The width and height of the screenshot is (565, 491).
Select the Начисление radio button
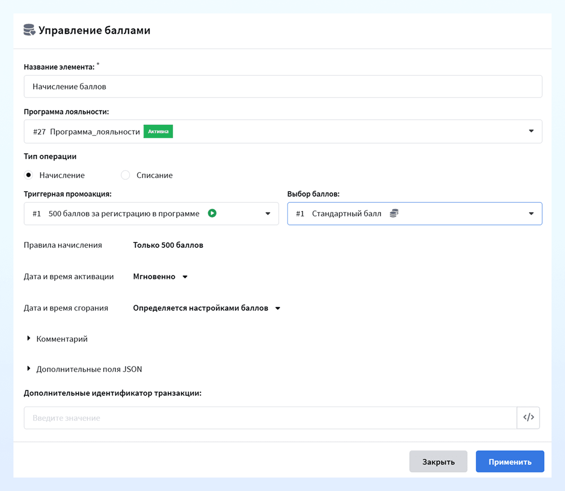pos(29,175)
